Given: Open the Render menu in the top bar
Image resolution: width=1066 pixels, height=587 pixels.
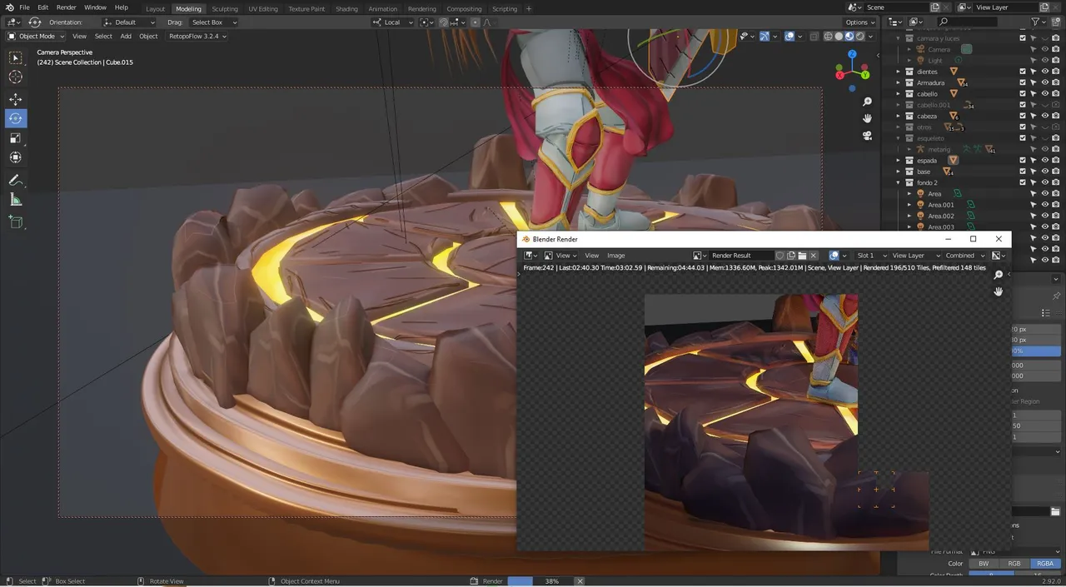Looking at the screenshot, I should click(66, 7).
